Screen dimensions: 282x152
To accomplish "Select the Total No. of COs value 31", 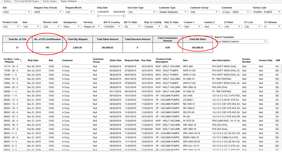I will 17,47.
